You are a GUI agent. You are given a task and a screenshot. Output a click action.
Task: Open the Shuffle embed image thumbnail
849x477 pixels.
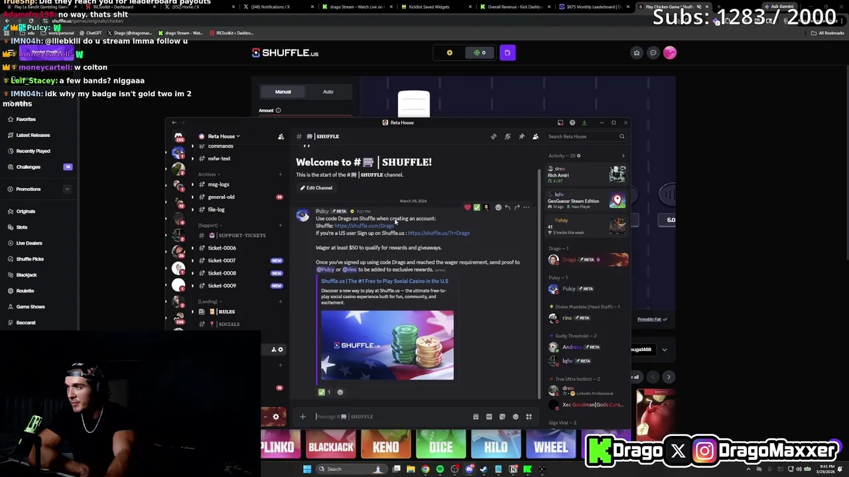click(x=387, y=345)
